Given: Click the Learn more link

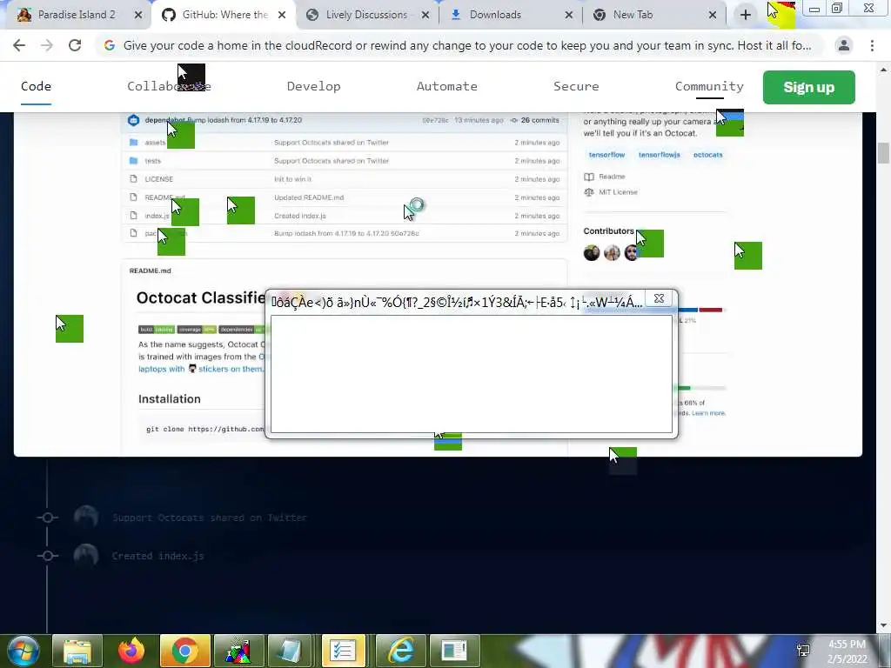Looking at the screenshot, I should (708, 413).
